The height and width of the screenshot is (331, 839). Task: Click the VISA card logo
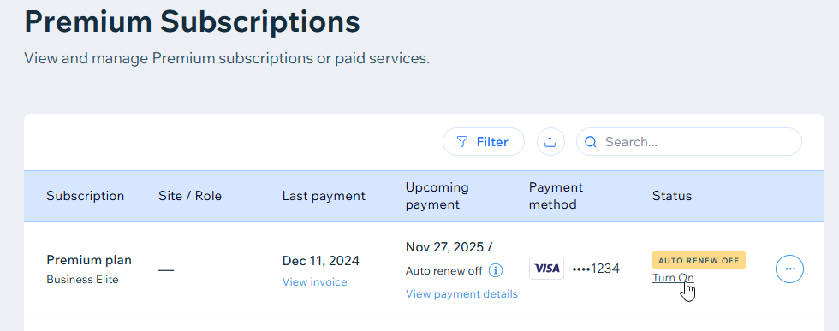point(546,268)
